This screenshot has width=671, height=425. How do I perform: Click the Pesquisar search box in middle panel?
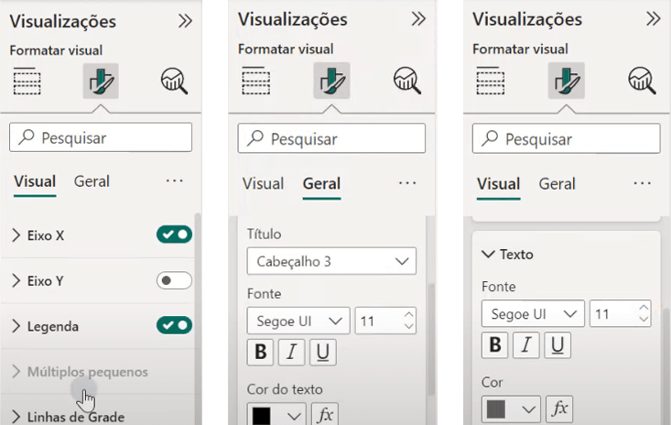click(x=331, y=138)
